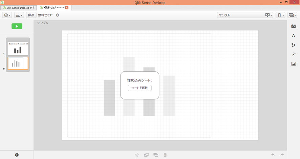The height and width of the screenshot is (159, 300).
Task: Expand the bookmarks dropdown
Action: (x=280, y=15)
